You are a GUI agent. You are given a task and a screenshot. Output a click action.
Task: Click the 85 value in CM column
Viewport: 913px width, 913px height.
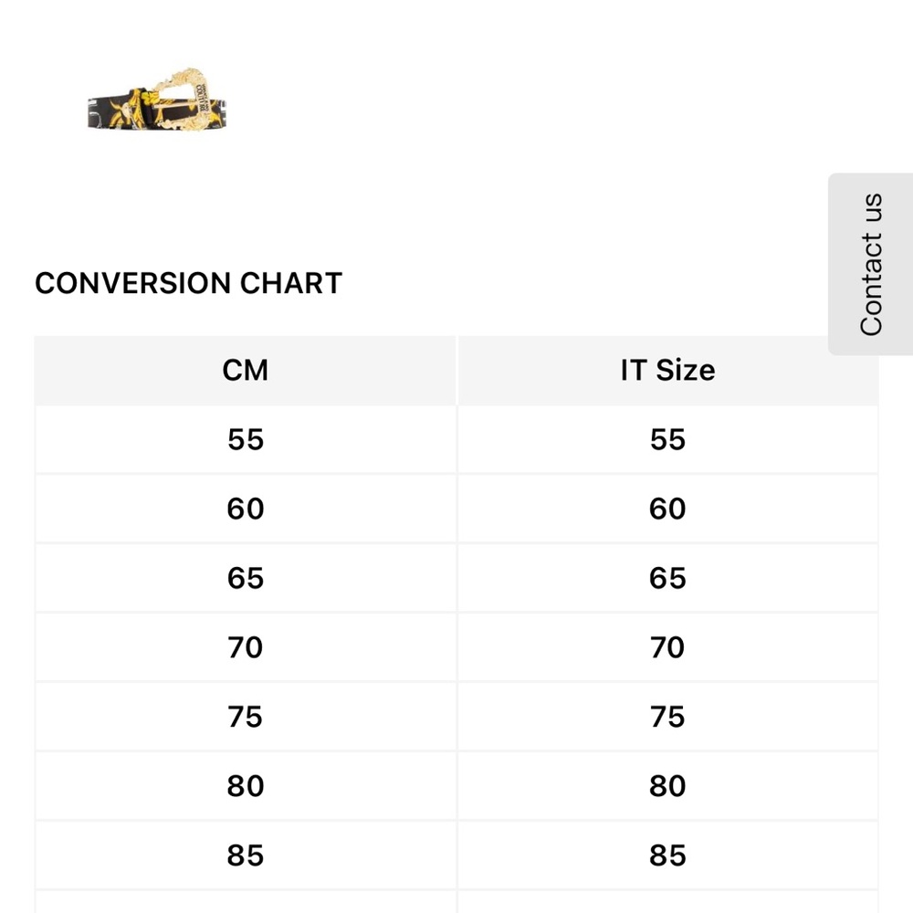(245, 855)
